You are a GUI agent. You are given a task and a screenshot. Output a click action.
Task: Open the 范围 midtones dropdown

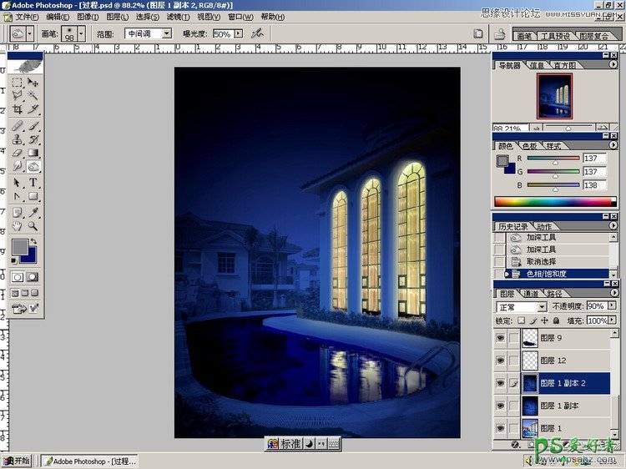[165, 33]
